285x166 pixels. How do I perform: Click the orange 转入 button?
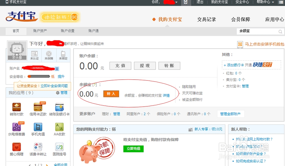click(x=111, y=94)
